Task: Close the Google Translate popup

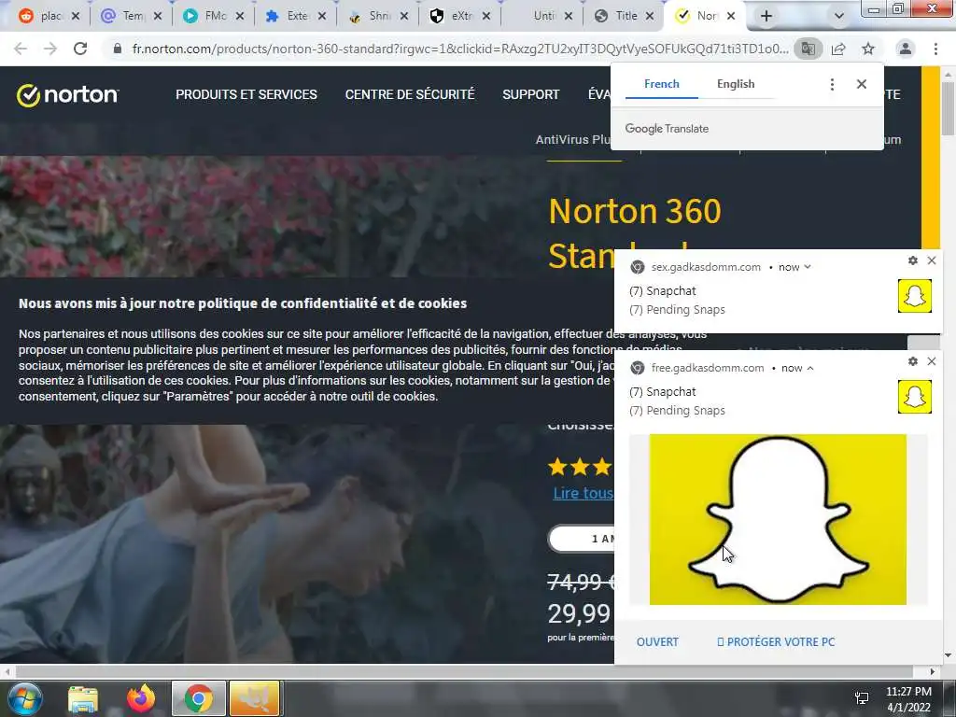Action: pos(862,84)
